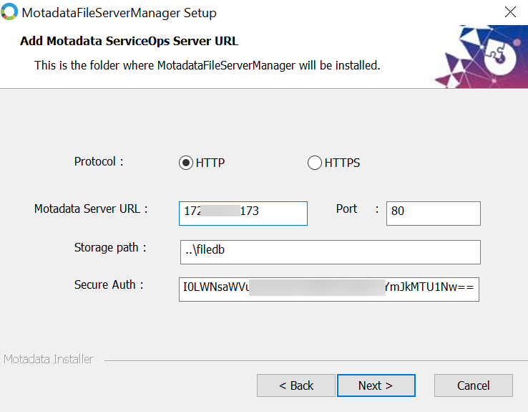Screen dimensions: 528x412
Task: Cancel the installation
Action: (473, 385)
